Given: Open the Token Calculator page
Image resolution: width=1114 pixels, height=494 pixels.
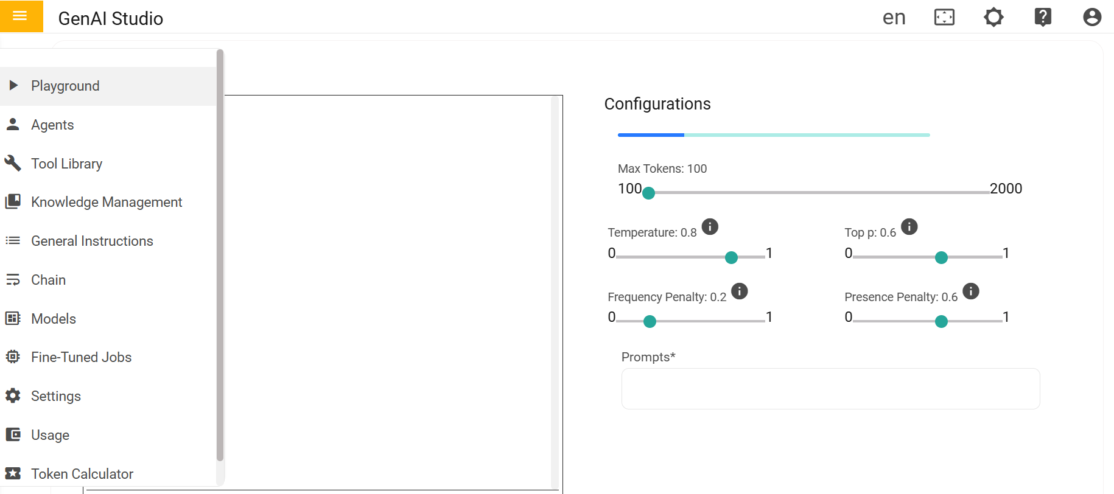Looking at the screenshot, I should point(82,474).
